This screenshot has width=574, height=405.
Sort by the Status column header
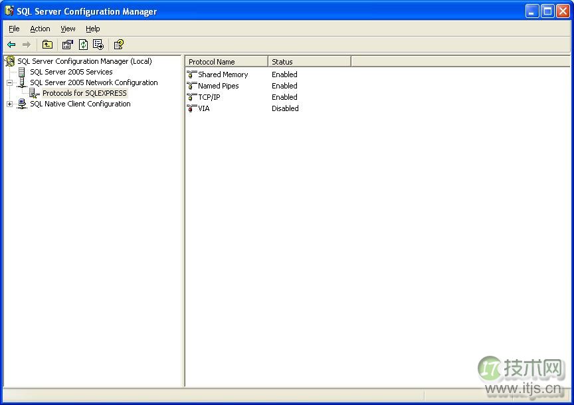(x=310, y=62)
